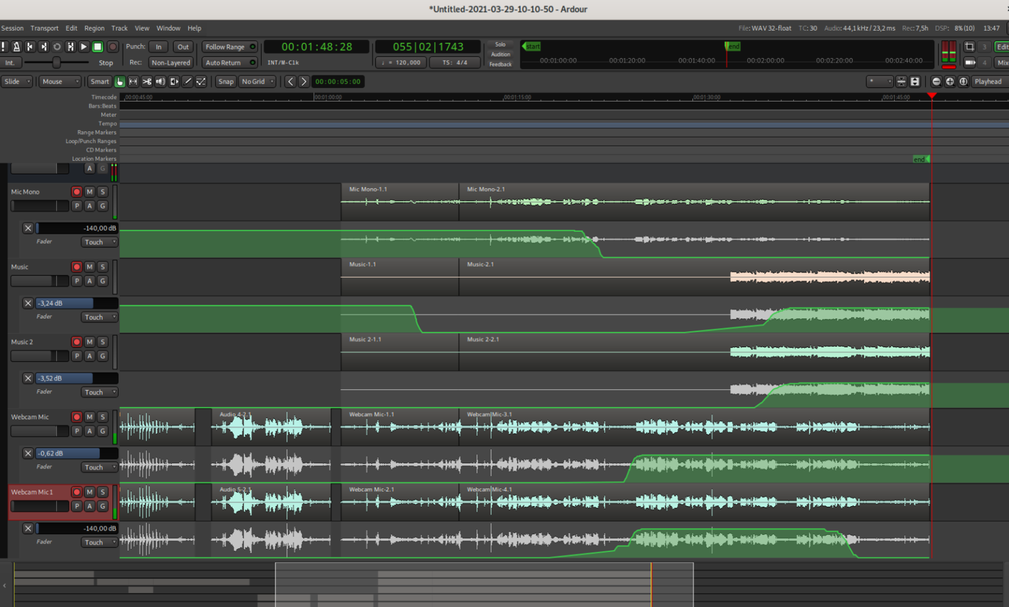Open the No Grid dropdown

click(257, 81)
